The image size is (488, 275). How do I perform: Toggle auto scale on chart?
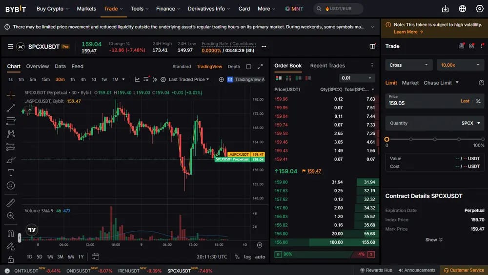[260, 257]
